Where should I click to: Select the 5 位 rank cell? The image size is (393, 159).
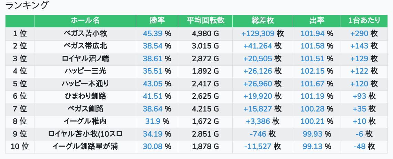[20, 84]
